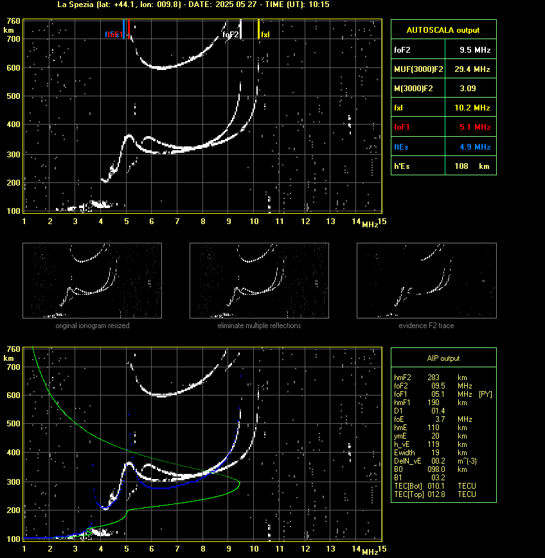Open the evidence F2 trace thumbnail
The image size is (545, 558).
click(427, 281)
